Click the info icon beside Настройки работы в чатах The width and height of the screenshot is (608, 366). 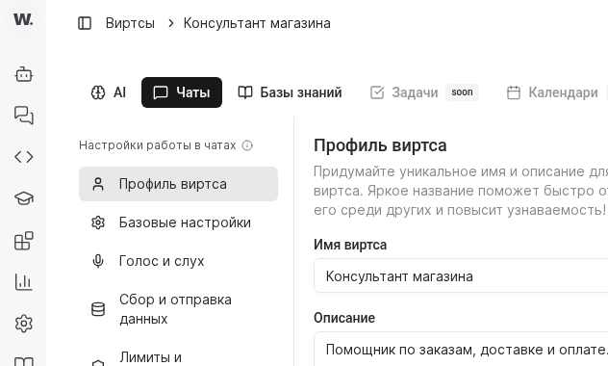coord(247,145)
